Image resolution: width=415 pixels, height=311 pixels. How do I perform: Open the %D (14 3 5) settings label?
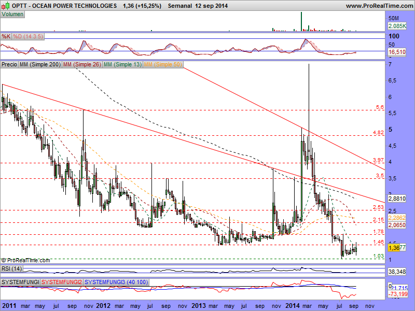pyautogui.click(x=28, y=36)
